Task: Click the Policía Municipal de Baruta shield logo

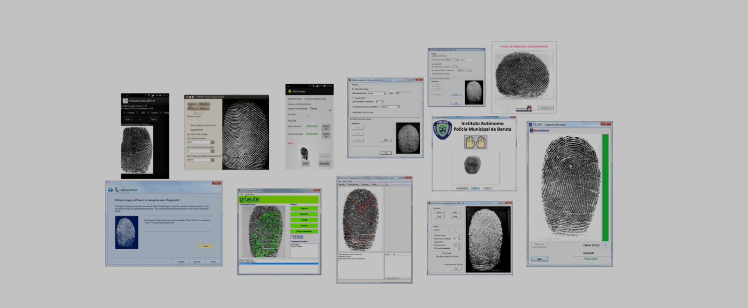Action: (442, 130)
